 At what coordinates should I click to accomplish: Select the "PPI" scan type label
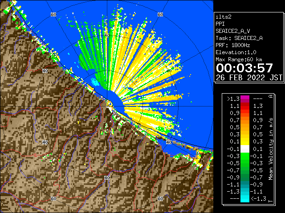point(220,24)
